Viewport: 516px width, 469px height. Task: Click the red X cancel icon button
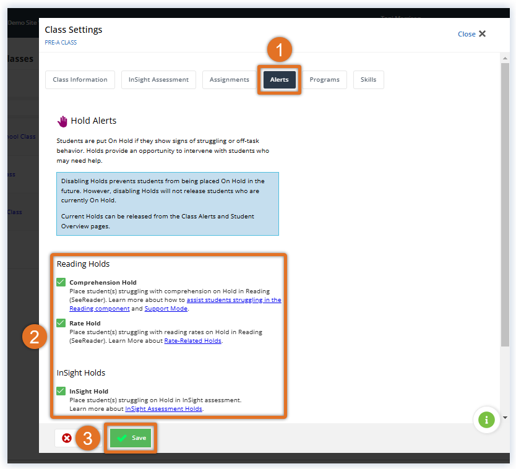[x=66, y=438]
